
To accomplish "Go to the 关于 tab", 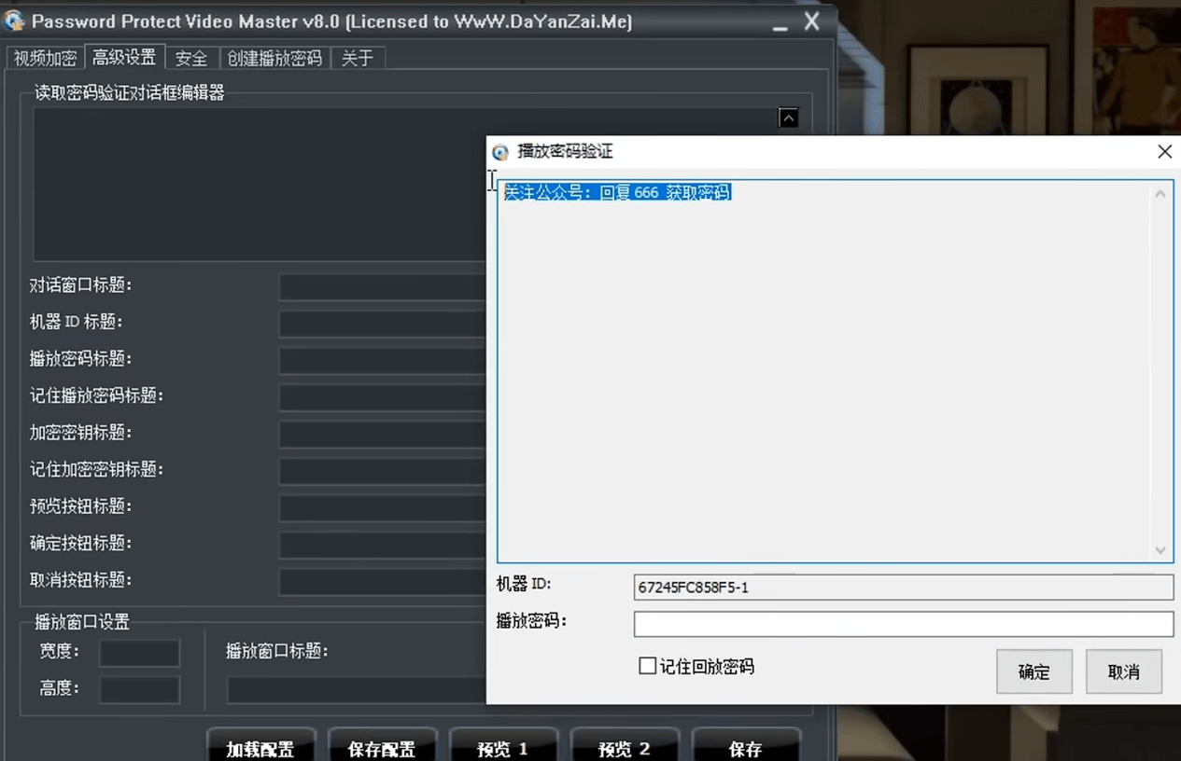I will (x=357, y=58).
